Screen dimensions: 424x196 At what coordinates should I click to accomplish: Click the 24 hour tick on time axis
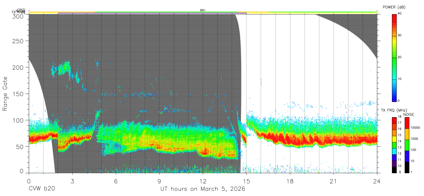click(377, 181)
